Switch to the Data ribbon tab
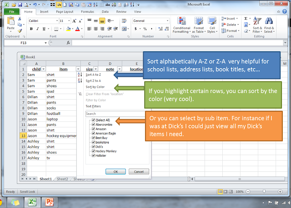The width and height of the screenshot is (291, 208). click(x=105, y=11)
